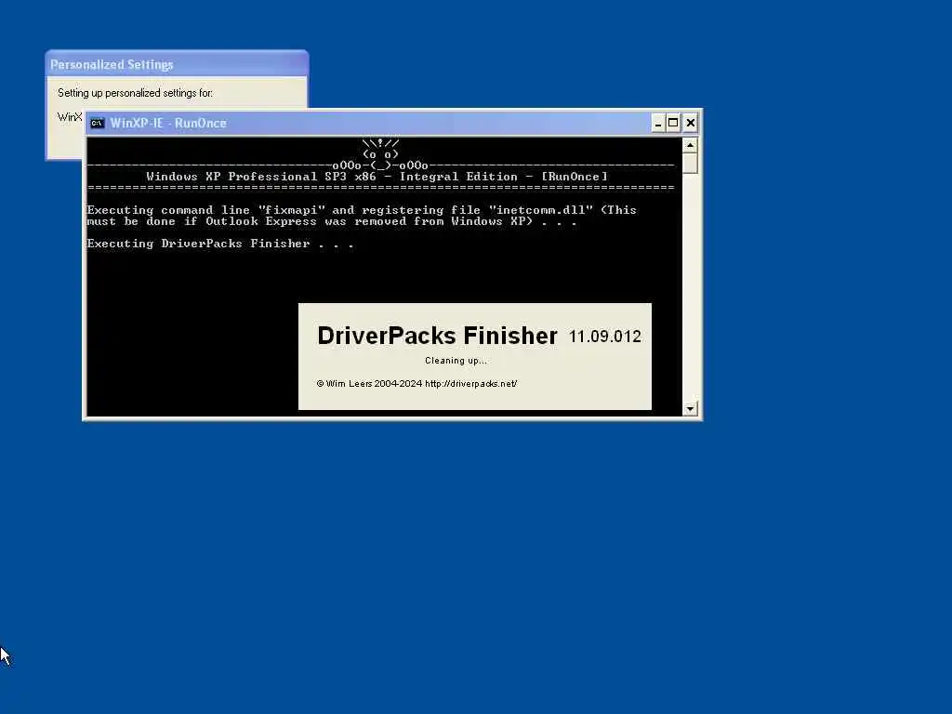Screen dimensions: 952x714
Task: Click the Personalized Settings title bar
Action: pos(178,64)
